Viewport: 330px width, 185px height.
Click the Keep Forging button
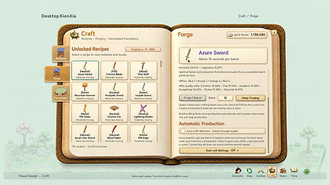(250, 98)
